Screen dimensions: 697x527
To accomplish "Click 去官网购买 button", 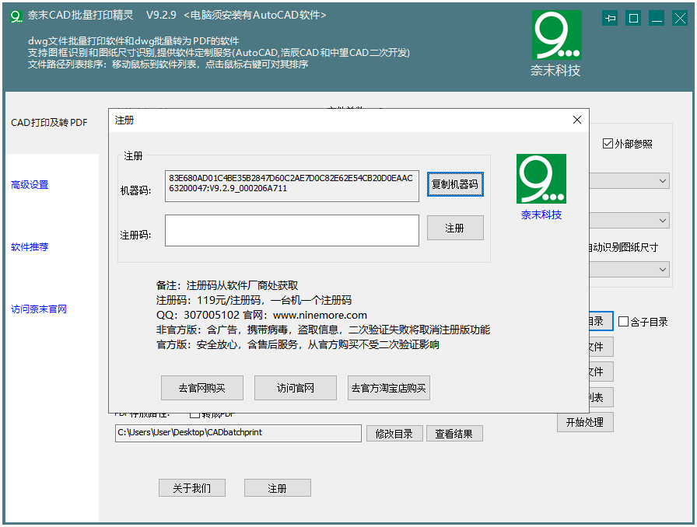I will (x=201, y=388).
